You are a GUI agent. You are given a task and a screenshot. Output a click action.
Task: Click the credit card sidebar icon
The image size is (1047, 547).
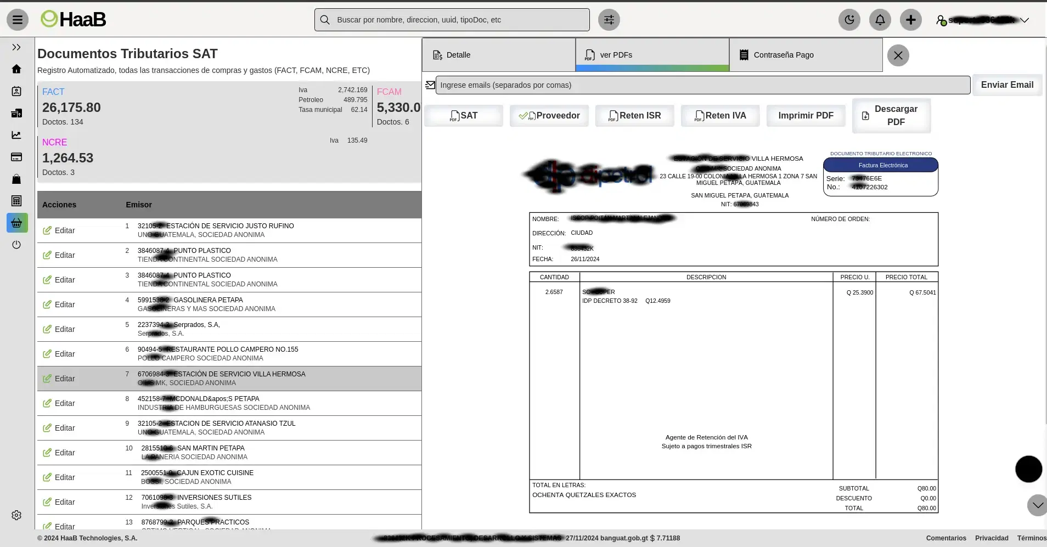16,157
